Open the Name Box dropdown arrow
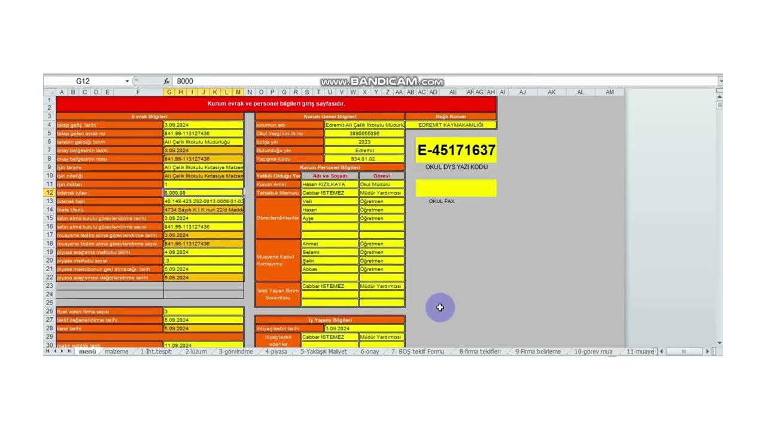 pos(127,81)
